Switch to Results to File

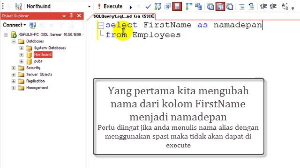coord(230,7)
